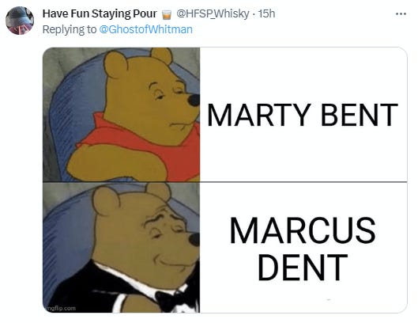Image resolution: width=418 pixels, height=323 pixels.
Task: Open the three-dot more options menu
Action: coord(401,13)
